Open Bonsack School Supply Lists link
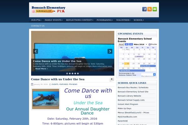The width and height of the screenshot is (188, 125). tap(131, 100)
